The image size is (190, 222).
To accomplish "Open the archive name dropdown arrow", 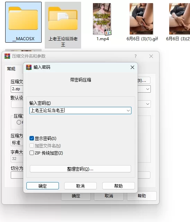I will click(148, 89).
